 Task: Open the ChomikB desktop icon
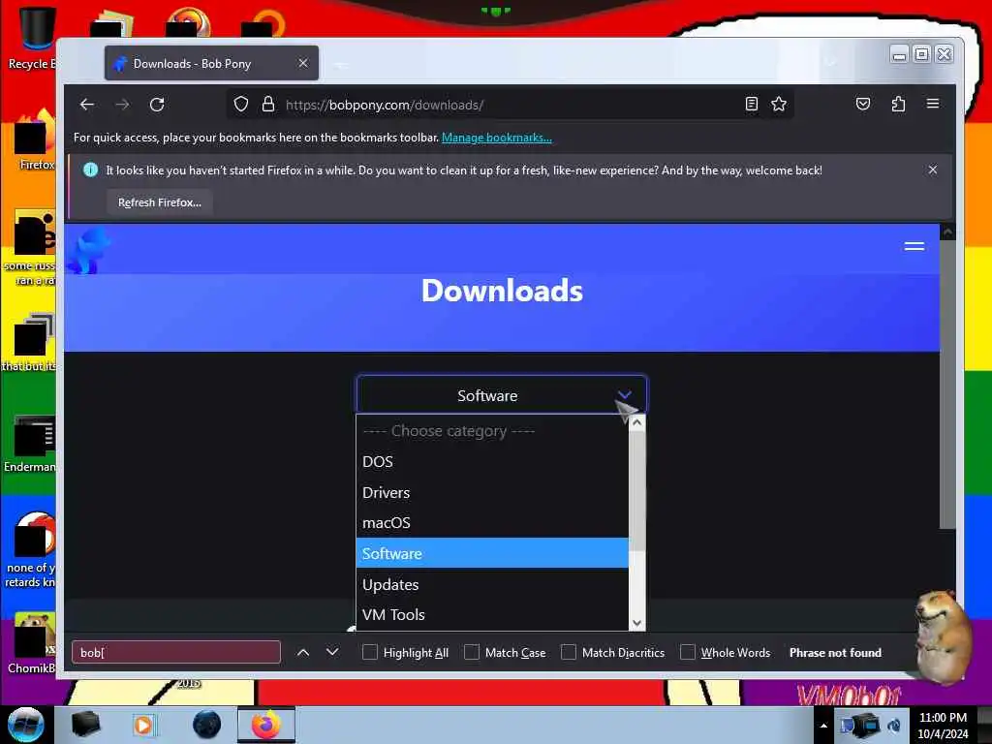tap(32, 642)
